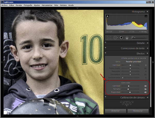
Task: Hide the right panel arrow
Action: 153,62
